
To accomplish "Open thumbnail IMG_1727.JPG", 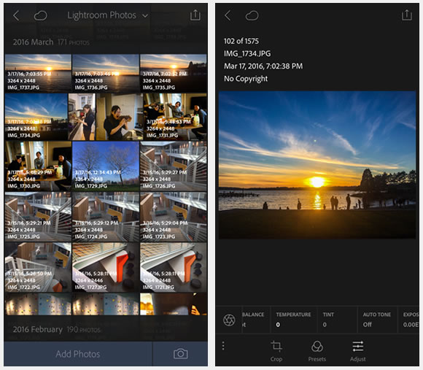I will [106, 267].
